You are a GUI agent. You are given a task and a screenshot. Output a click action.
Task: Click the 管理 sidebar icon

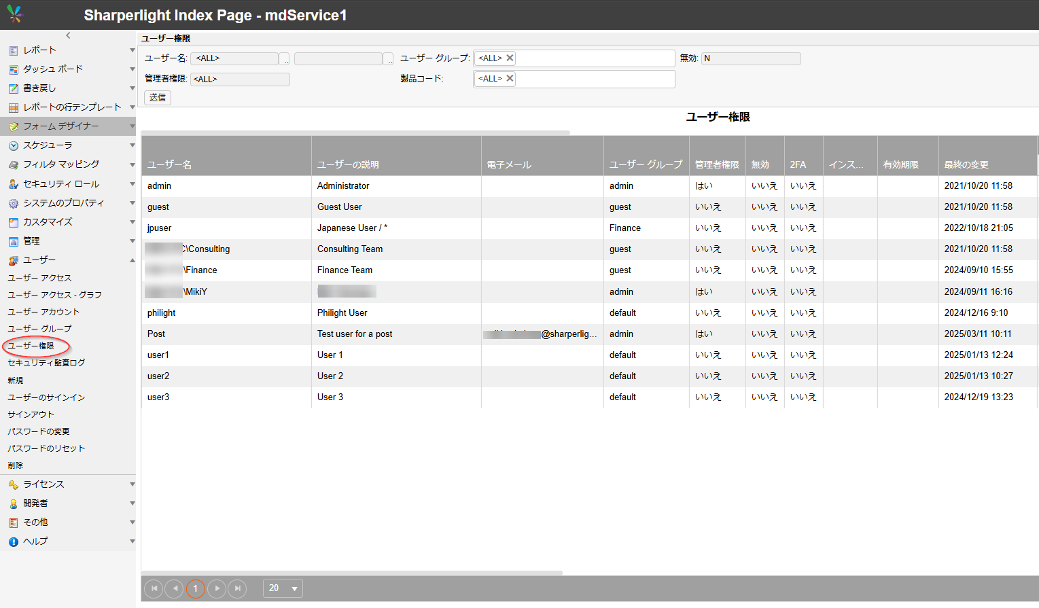pos(14,241)
